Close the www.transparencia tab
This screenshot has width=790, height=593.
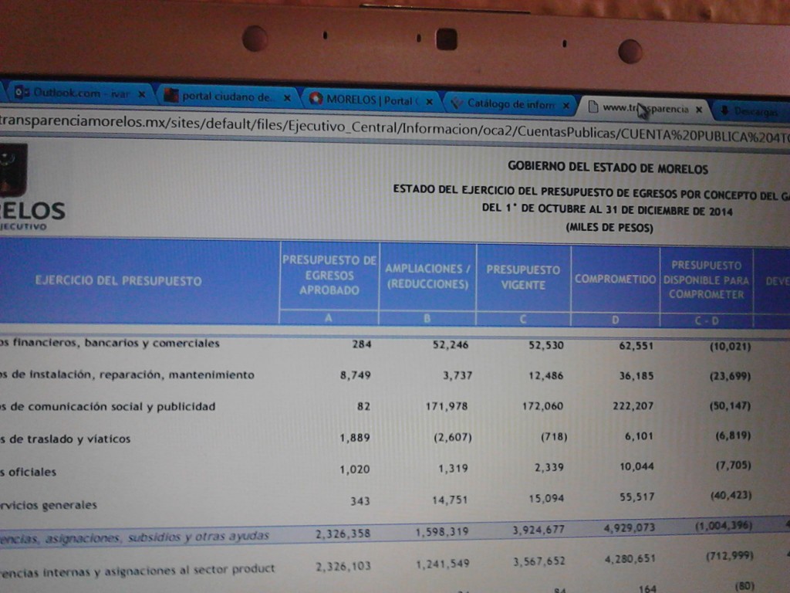click(x=698, y=110)
